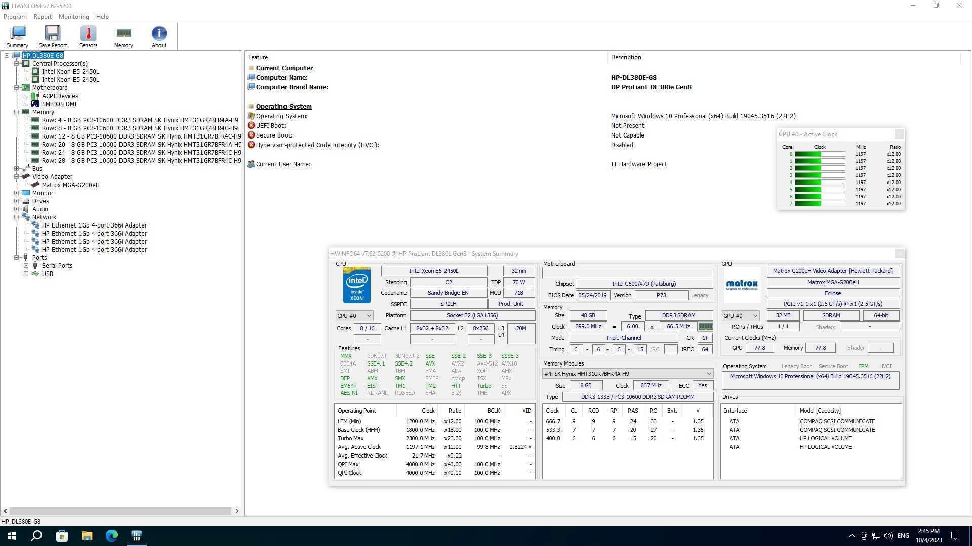Screen dimensions: 972x546
Task: Click the Network icon in tree
Action: (26, 217)
